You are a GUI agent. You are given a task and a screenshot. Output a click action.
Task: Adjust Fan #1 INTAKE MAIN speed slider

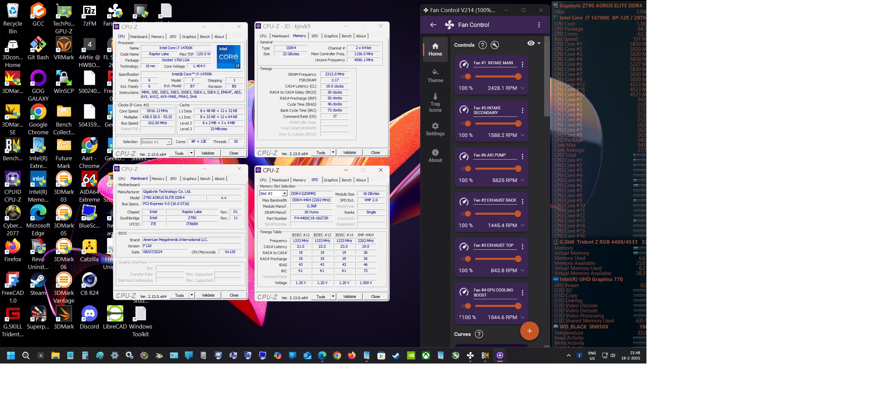(498, 76)
